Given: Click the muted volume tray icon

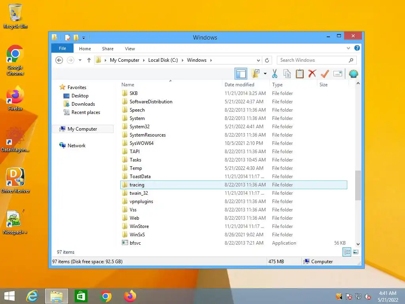Looking at the screenshot, I should pyautogui.click(x=368, y=296).
